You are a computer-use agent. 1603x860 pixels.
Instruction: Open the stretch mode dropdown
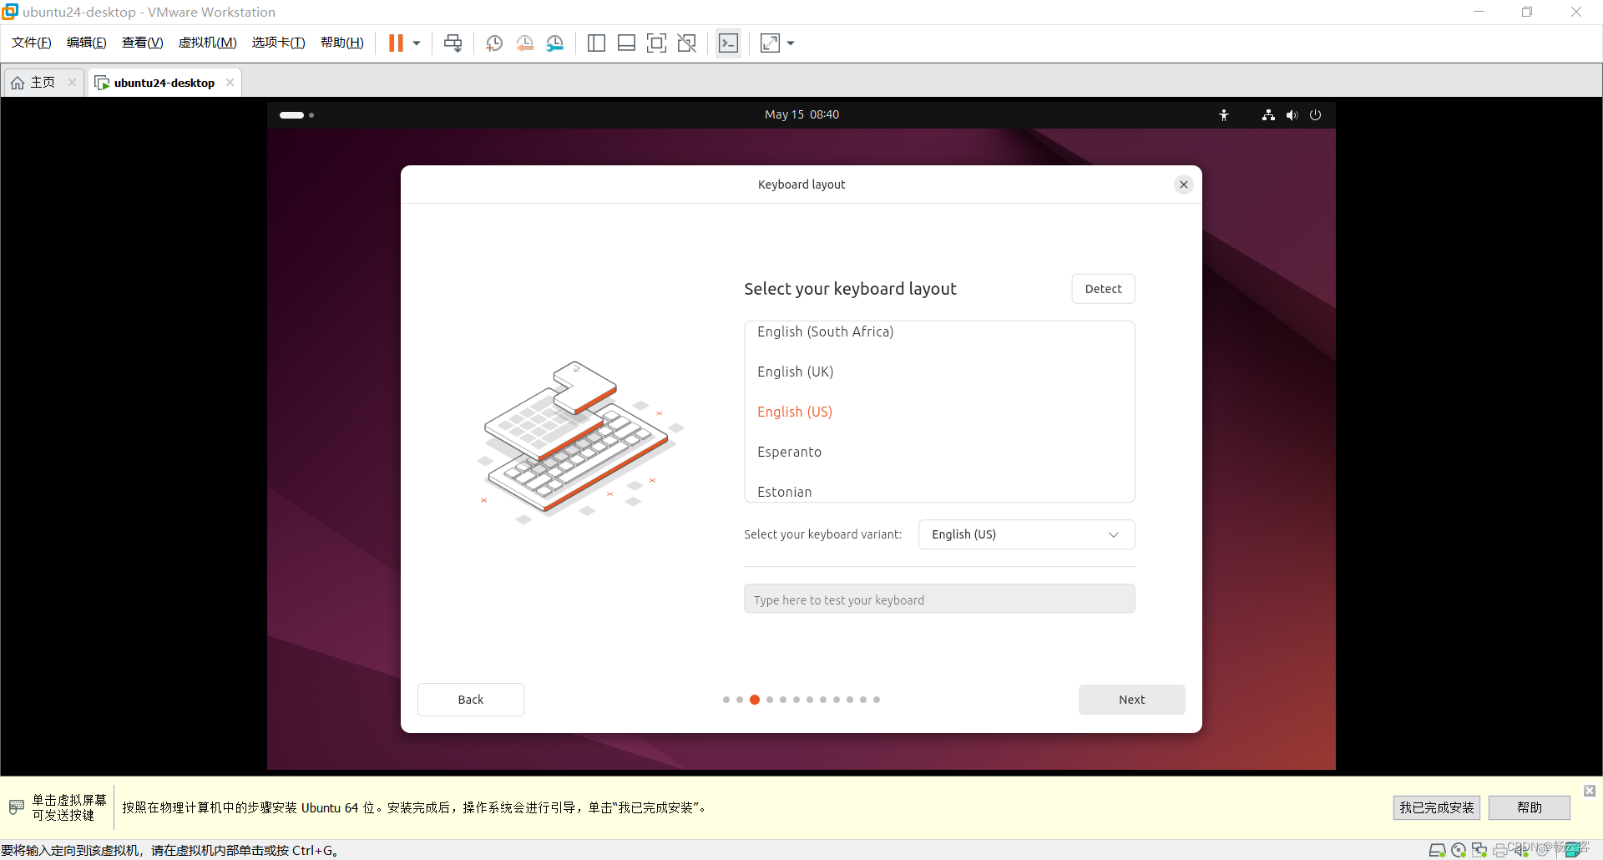point(790,43)
